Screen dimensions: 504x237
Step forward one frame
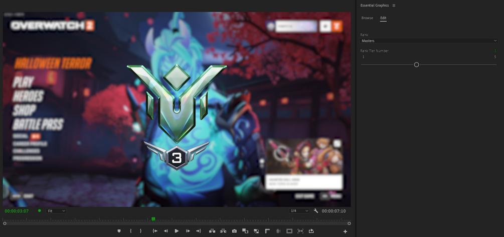pyautogui.click(x=188, y=231)
